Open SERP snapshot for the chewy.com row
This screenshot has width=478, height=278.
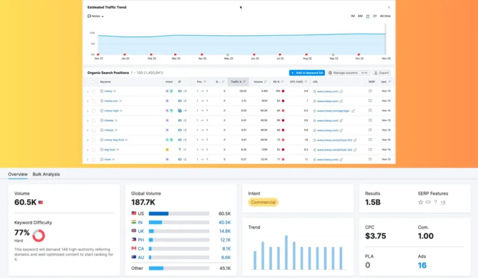(x=370, y=101)
